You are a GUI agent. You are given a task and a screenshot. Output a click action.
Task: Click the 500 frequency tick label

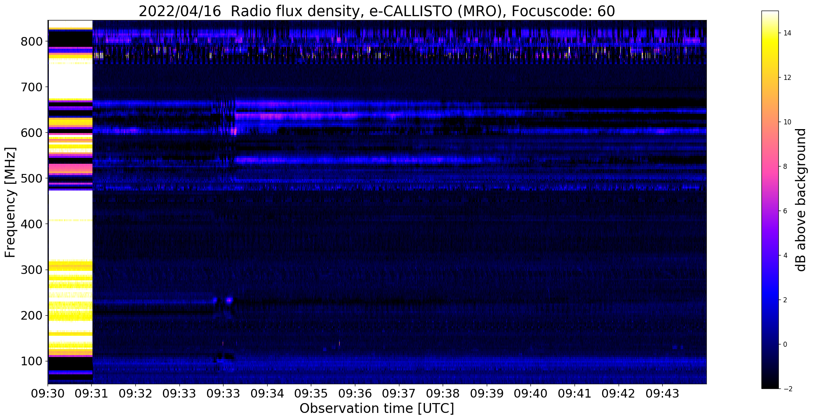point(31,178)
